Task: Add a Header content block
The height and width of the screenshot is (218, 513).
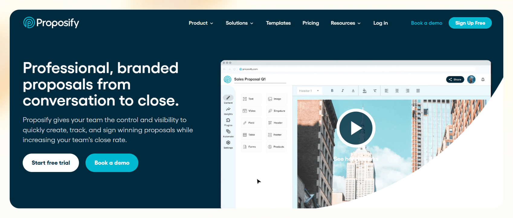Action: 276,123
